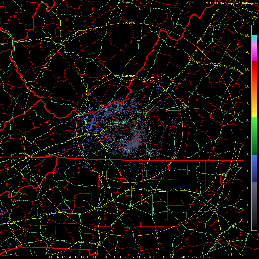Viewport: 259px width, 259px height.
Task: Click the 0 value on the dBZ scale
Action: (x=248, y=171)
